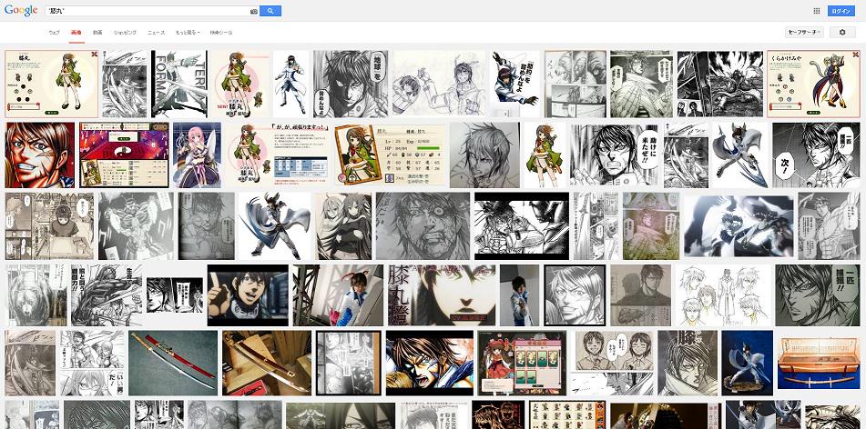
Task: Click the blue ログイン button
Action: pyautogui.click(x=841, y=11)
